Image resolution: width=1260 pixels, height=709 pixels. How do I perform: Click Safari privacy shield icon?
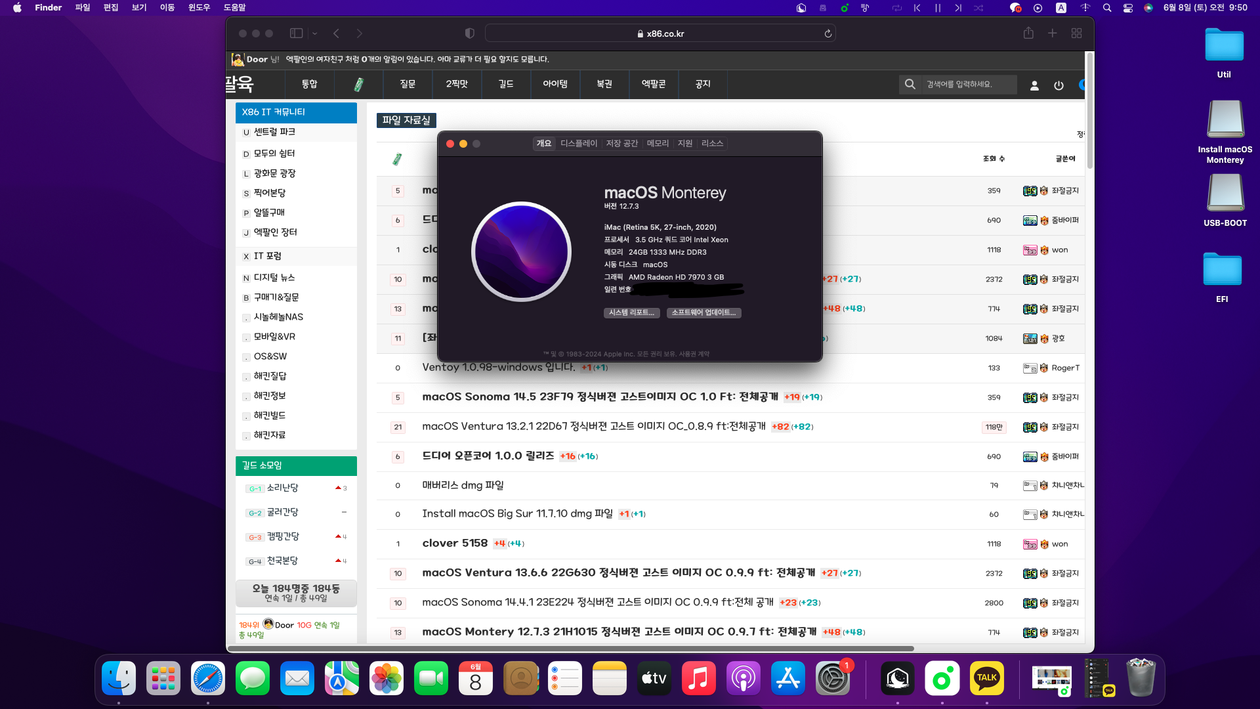[470, 33]
